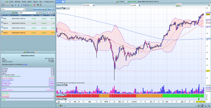This screenshot has width=211, height=108.
Task: Click the Modifier dividend history link
Action: [25, 64]
